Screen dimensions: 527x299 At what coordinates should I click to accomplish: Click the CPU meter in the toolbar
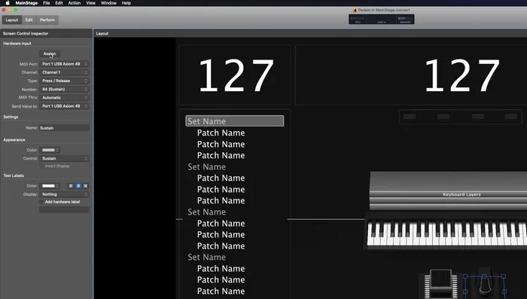(x=358, y=19)
